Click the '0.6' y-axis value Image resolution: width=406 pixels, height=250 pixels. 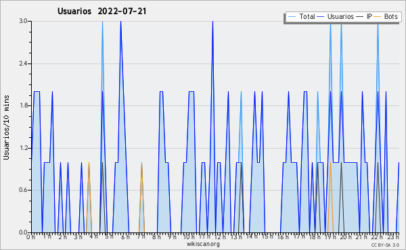point(23,191)
